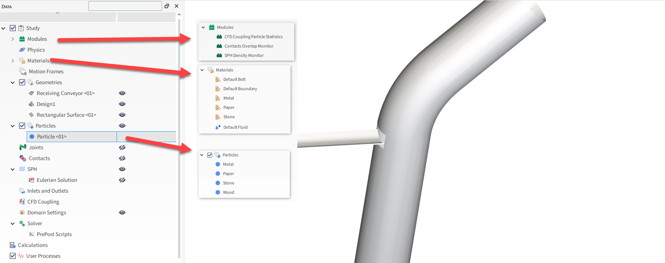Click the Calculations icon
This screenshot has height=263, width=665.
pos(12,245)
